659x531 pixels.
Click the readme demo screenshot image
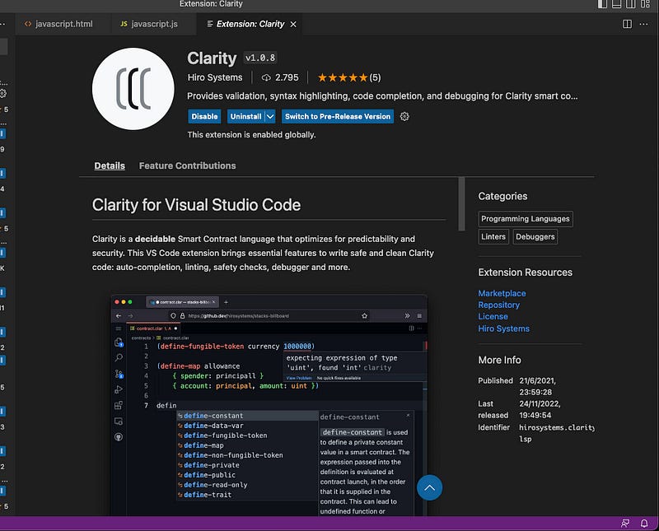(269, 405)
